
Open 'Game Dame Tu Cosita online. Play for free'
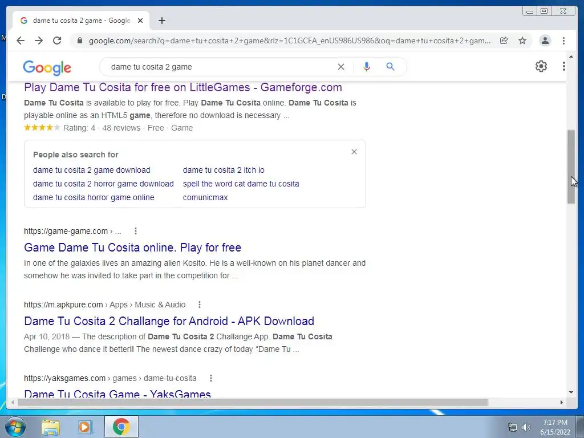(132, 248)
